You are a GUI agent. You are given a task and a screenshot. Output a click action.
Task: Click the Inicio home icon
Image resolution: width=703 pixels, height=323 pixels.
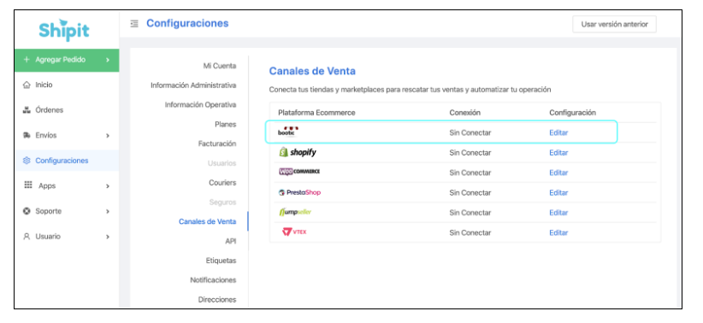(27, 85)
